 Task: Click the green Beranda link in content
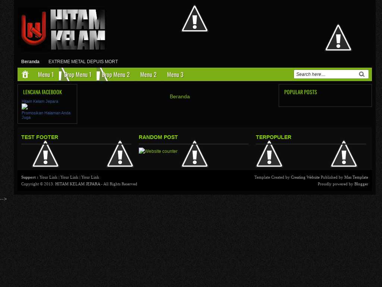click(x=179, y=96)
